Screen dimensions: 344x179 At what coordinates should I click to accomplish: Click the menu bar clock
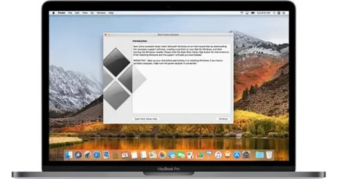pyautogui.click(x=264, y=13)
